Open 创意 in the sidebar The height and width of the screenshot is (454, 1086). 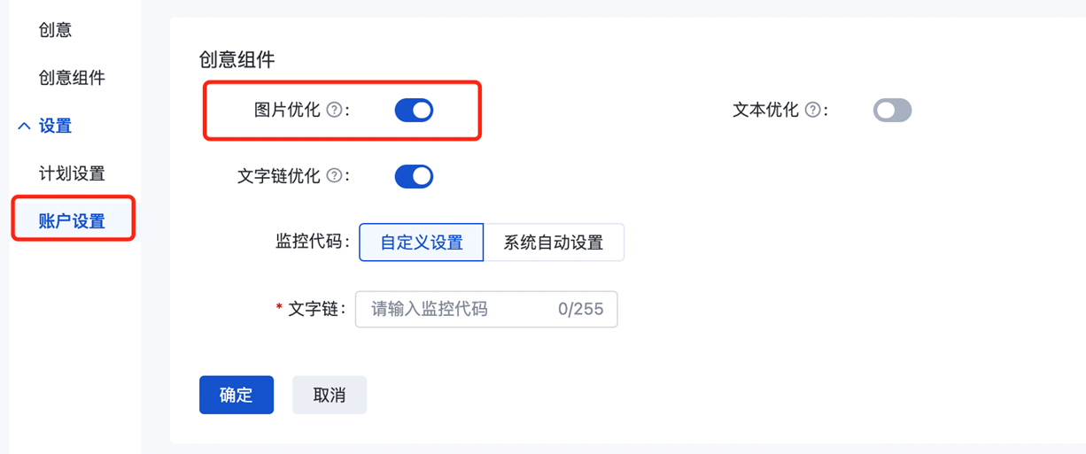[x=55, y=31]
